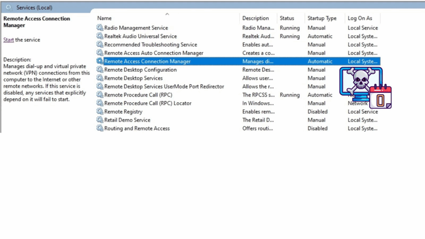Image resolution: width=425 pixels, height=239 pixels.
Task: Click the Start the service link
Action: pos(9,40)
